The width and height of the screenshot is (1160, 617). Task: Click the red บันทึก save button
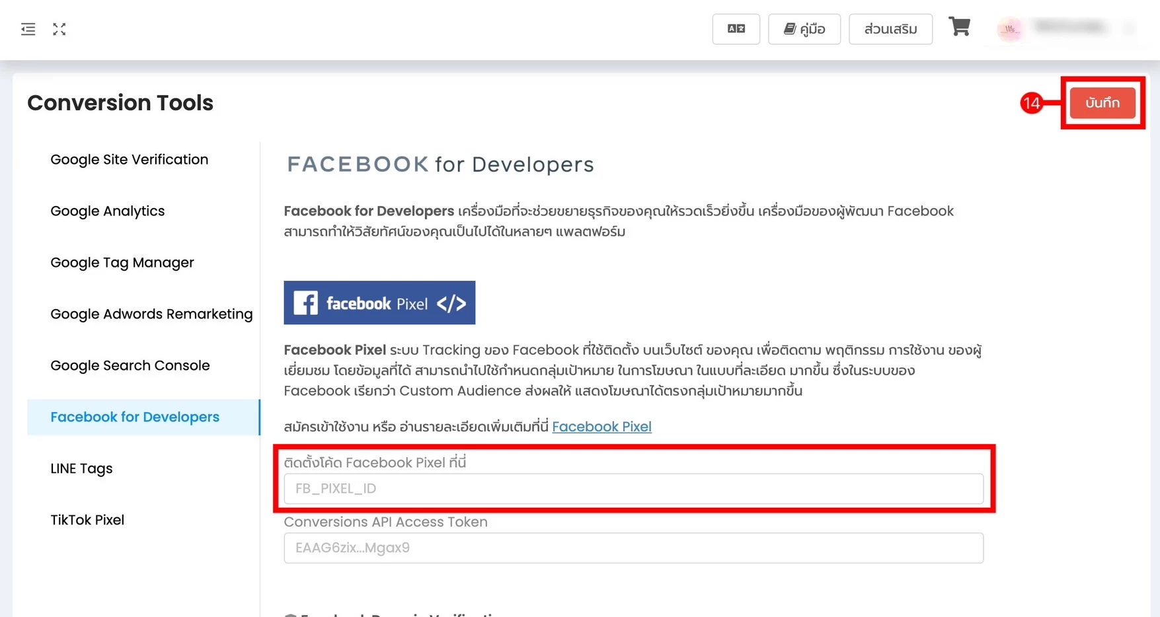point(1102,103)
